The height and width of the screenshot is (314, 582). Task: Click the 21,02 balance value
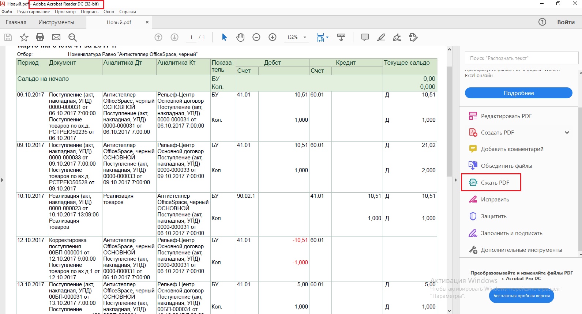[429, 145]
